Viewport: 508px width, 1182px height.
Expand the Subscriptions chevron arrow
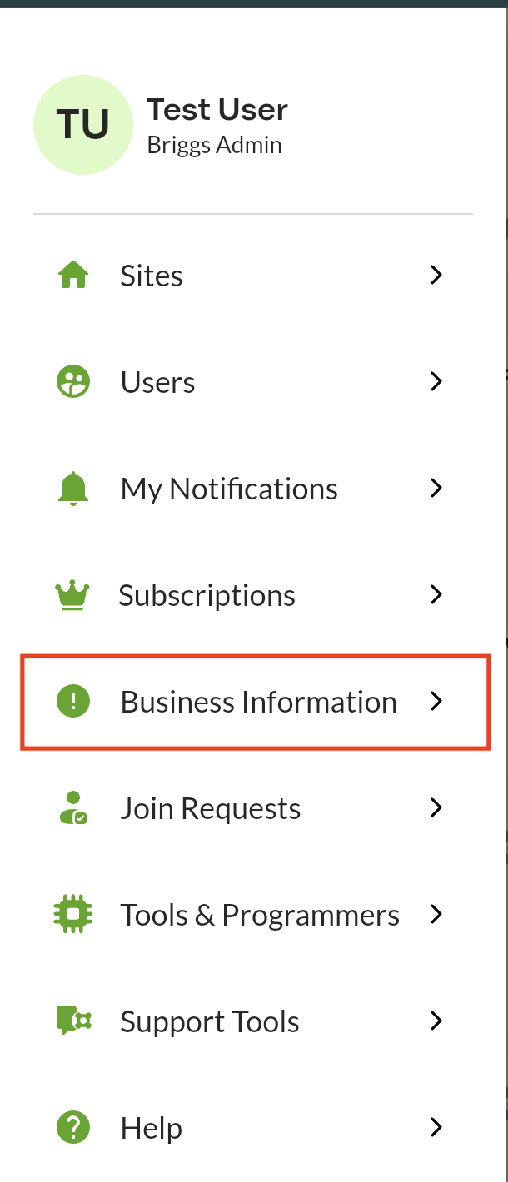(436, 594)
